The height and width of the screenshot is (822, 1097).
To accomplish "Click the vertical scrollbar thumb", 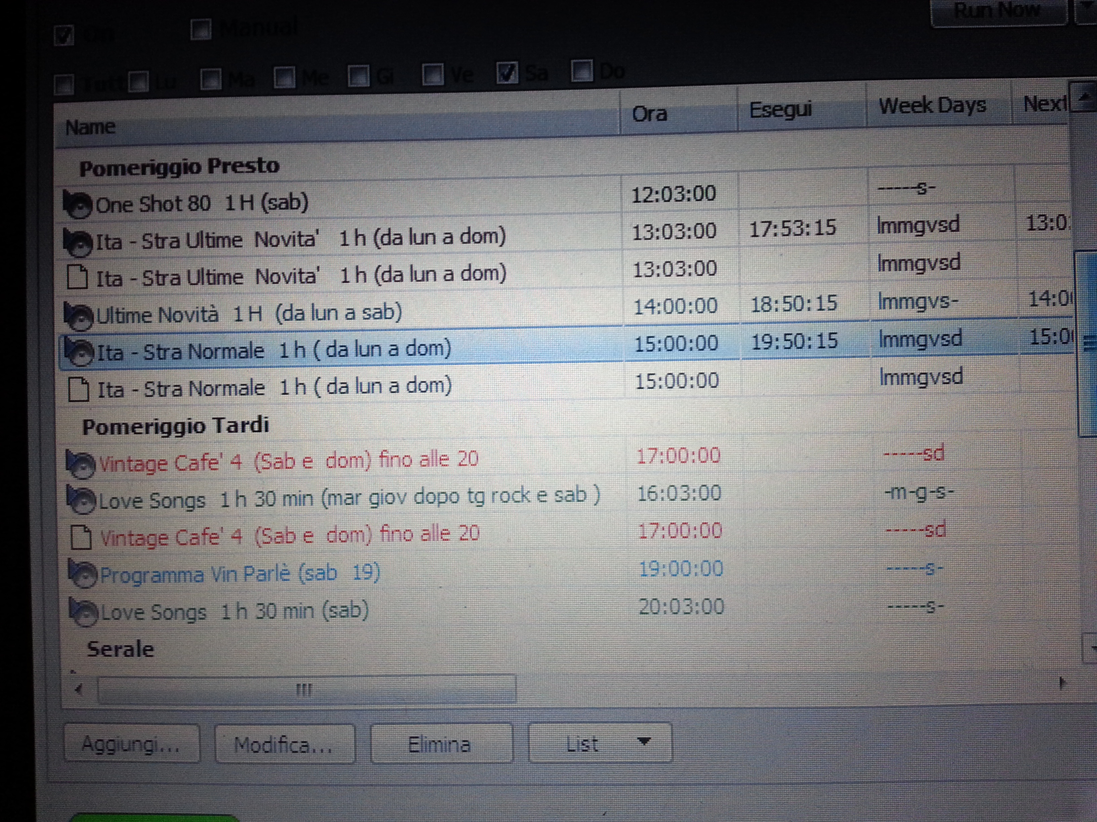I will [x=1087, y=344].
